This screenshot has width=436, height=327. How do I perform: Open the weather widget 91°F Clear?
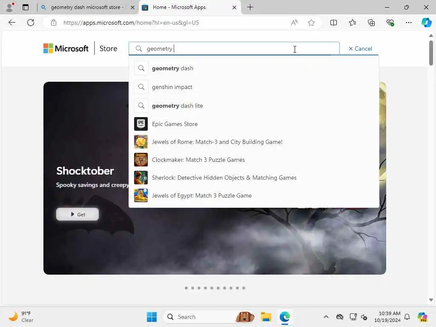click(x=21, y=317)
